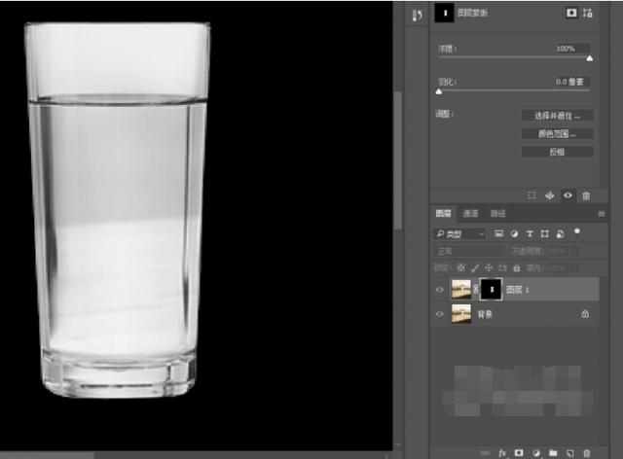The width and height of the screenshot is (623, 459).
Task: Click the Invert (反相) mask button
Action: 557,152
